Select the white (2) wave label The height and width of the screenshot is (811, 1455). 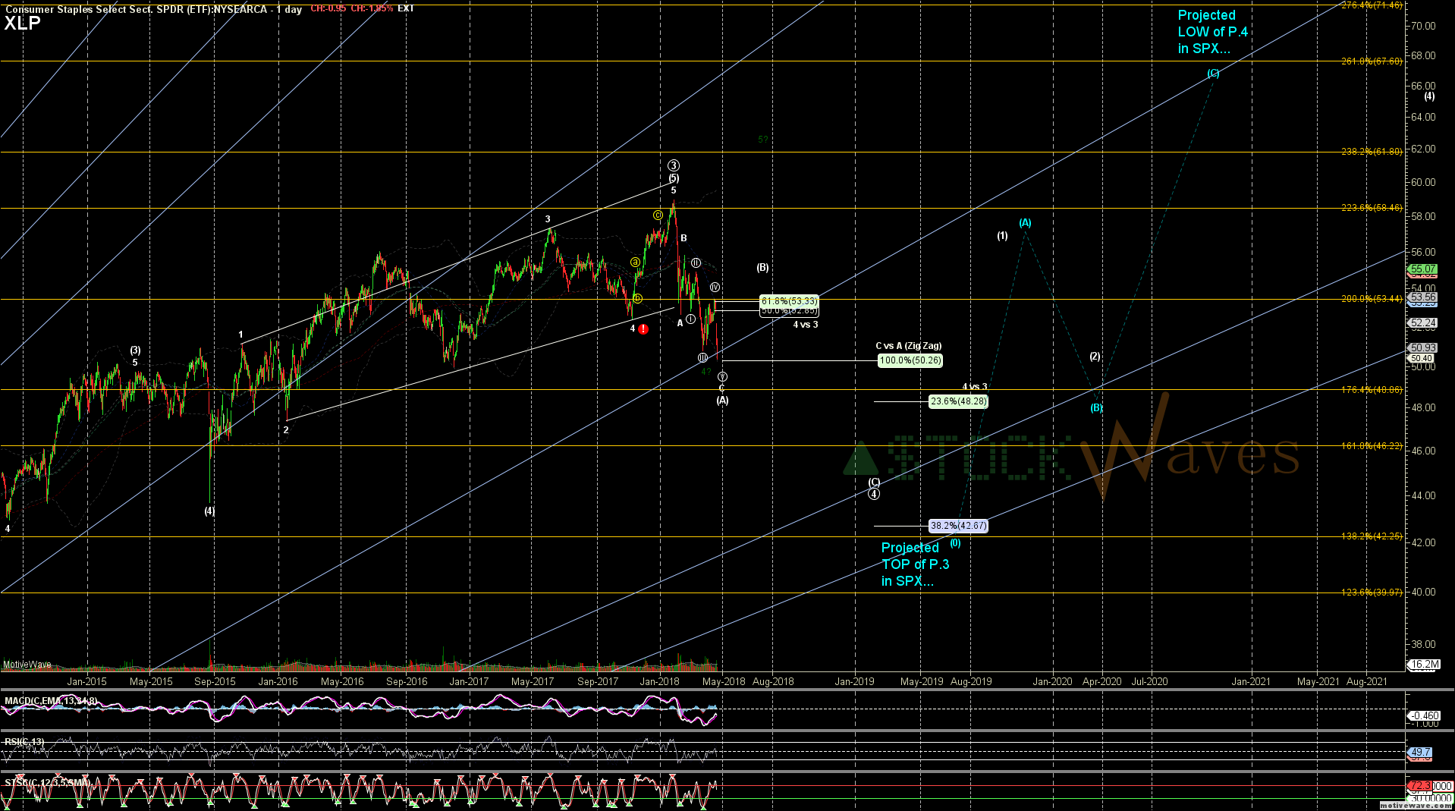1095,357
